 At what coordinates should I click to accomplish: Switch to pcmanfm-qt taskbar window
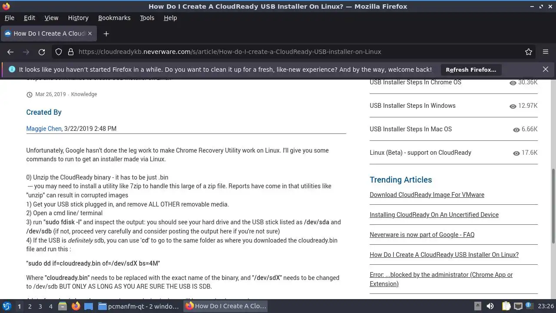tap(139, 306)
